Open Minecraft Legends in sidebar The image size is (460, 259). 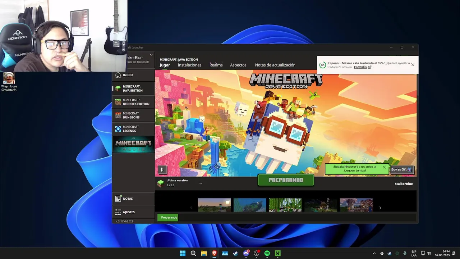[x=133, y=128]
